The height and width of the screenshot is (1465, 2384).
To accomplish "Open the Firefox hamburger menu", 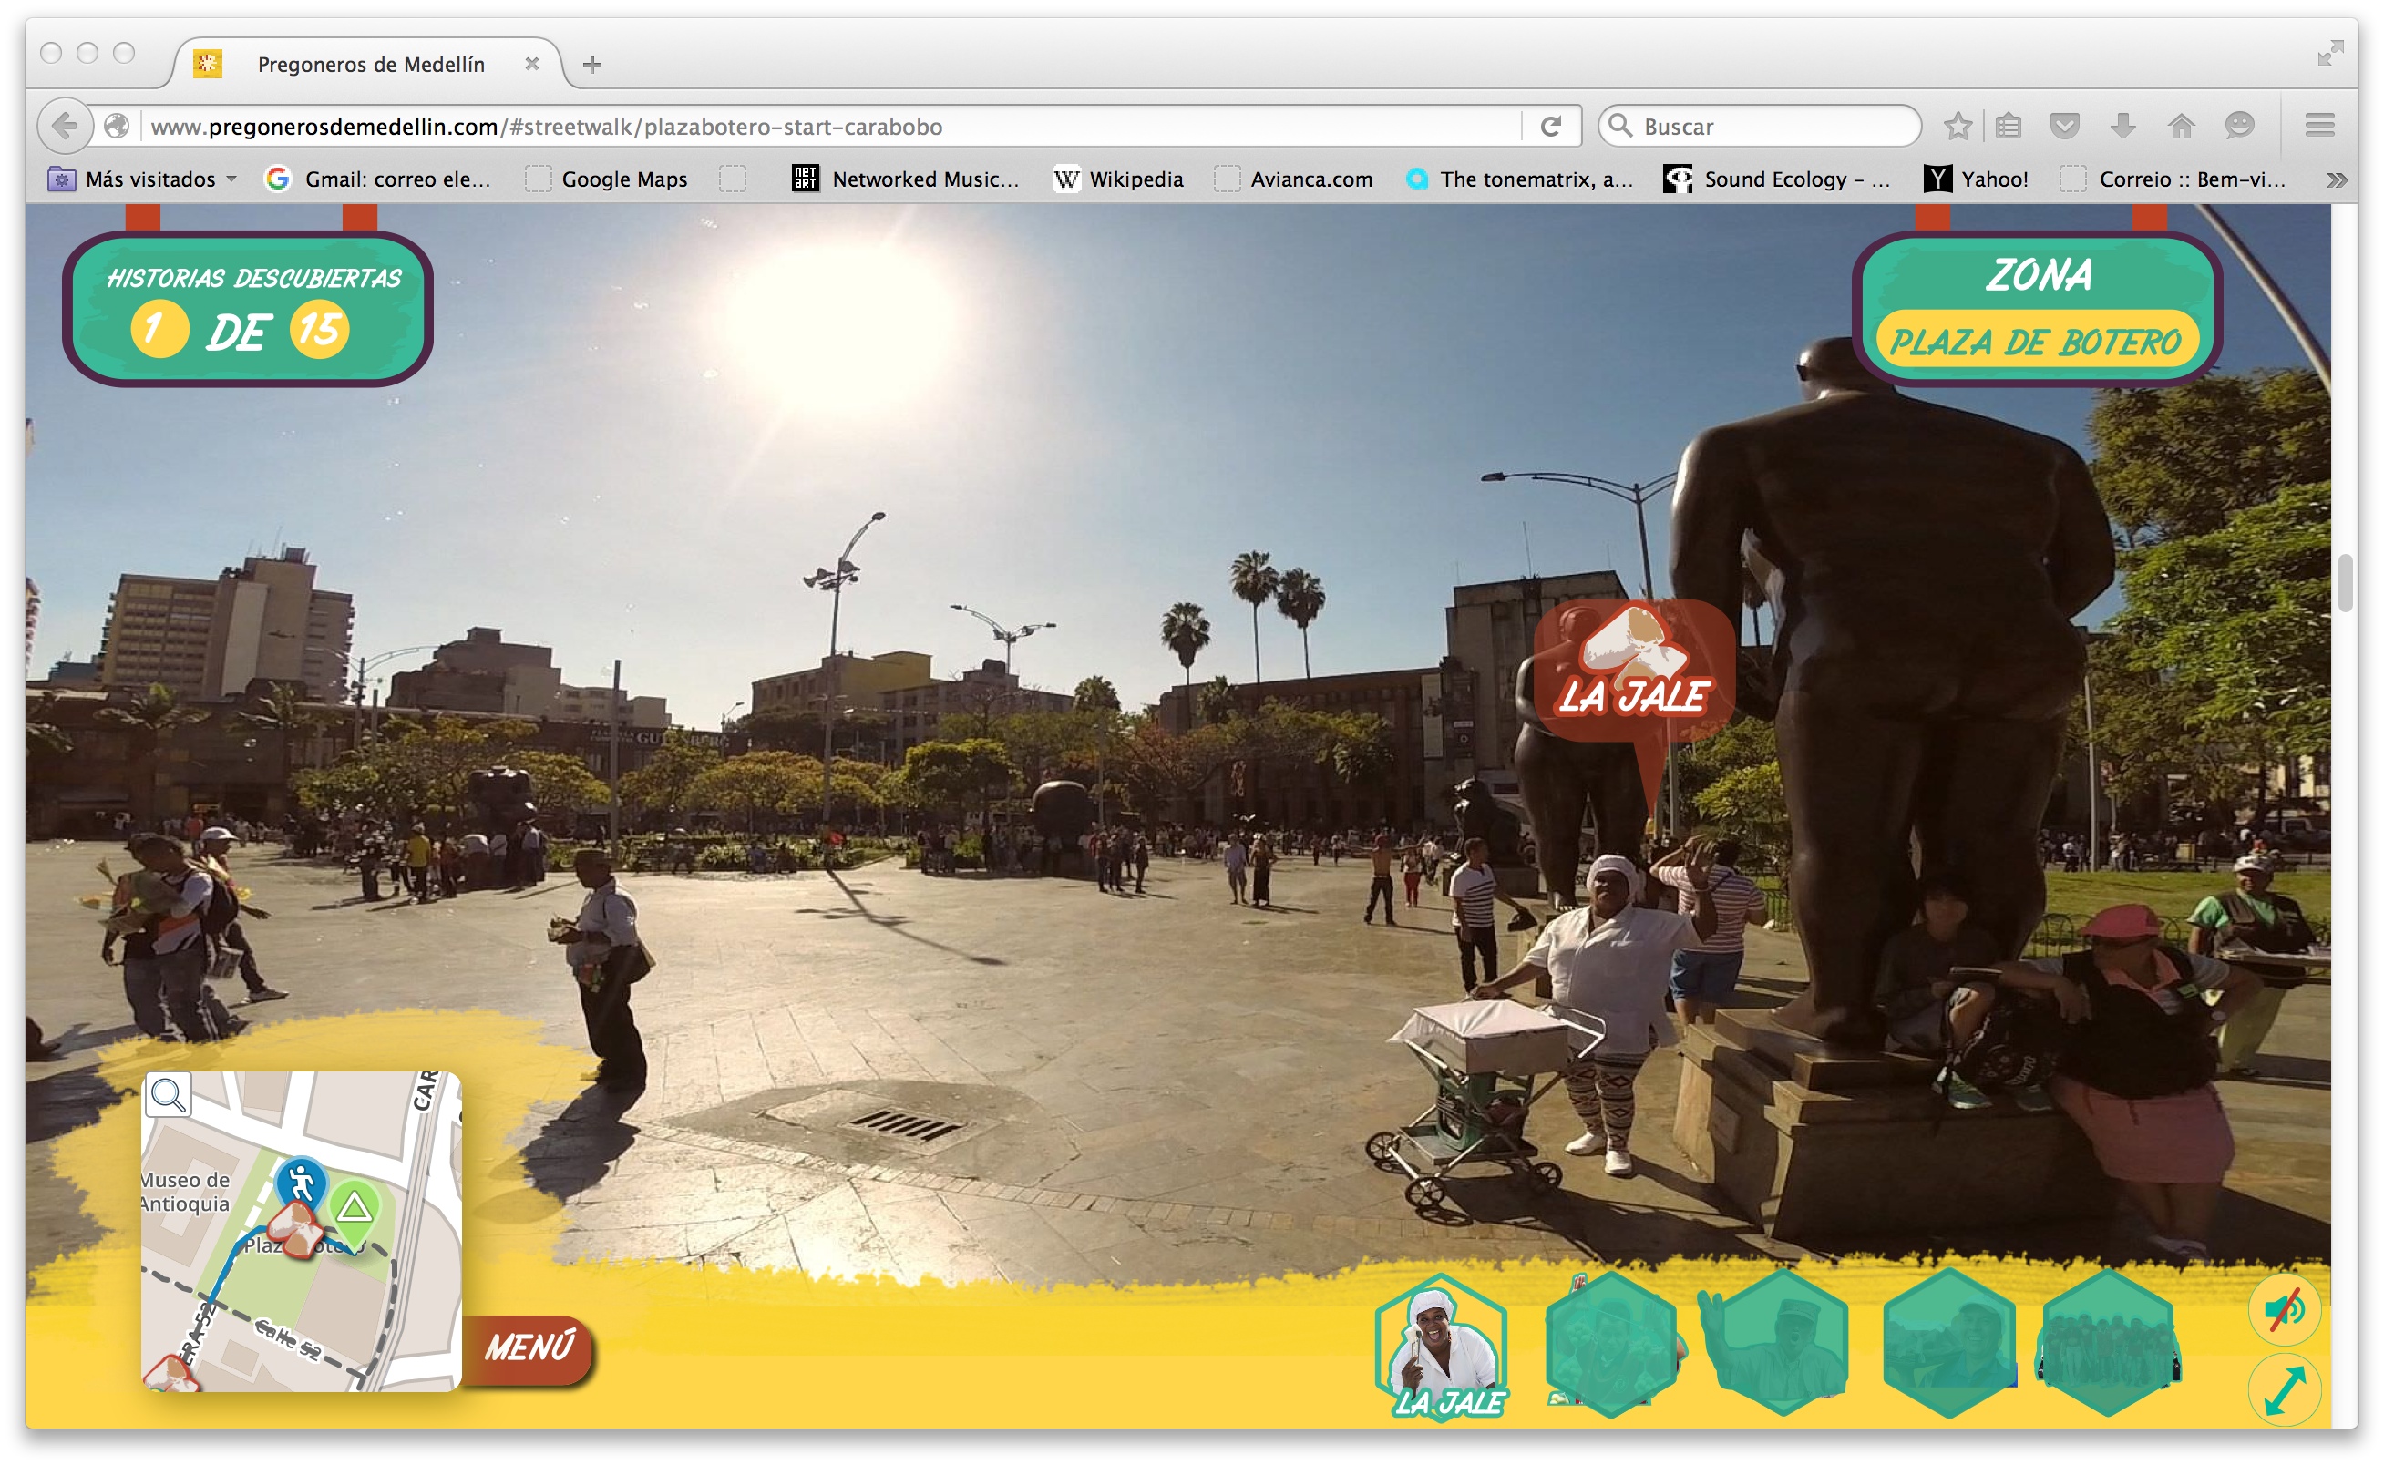I will (x=2319, y=126).
